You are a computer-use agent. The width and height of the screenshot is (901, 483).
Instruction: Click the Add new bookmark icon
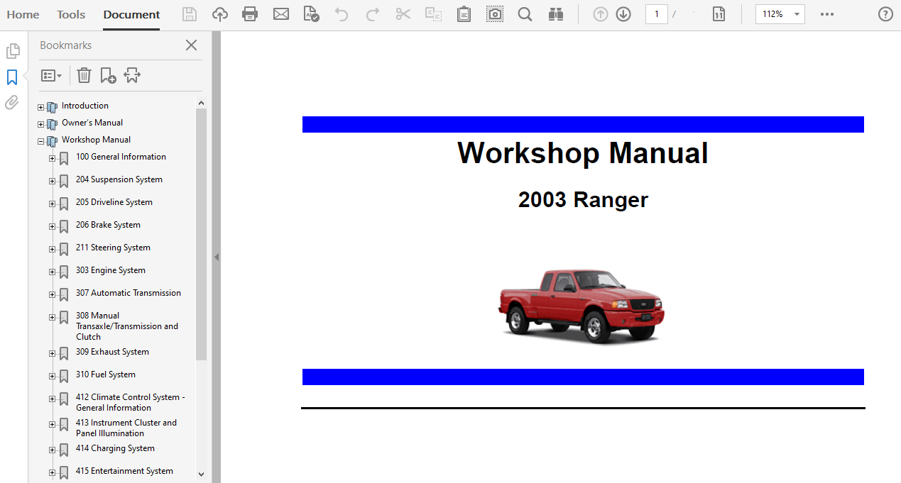(x=108, y=75)
